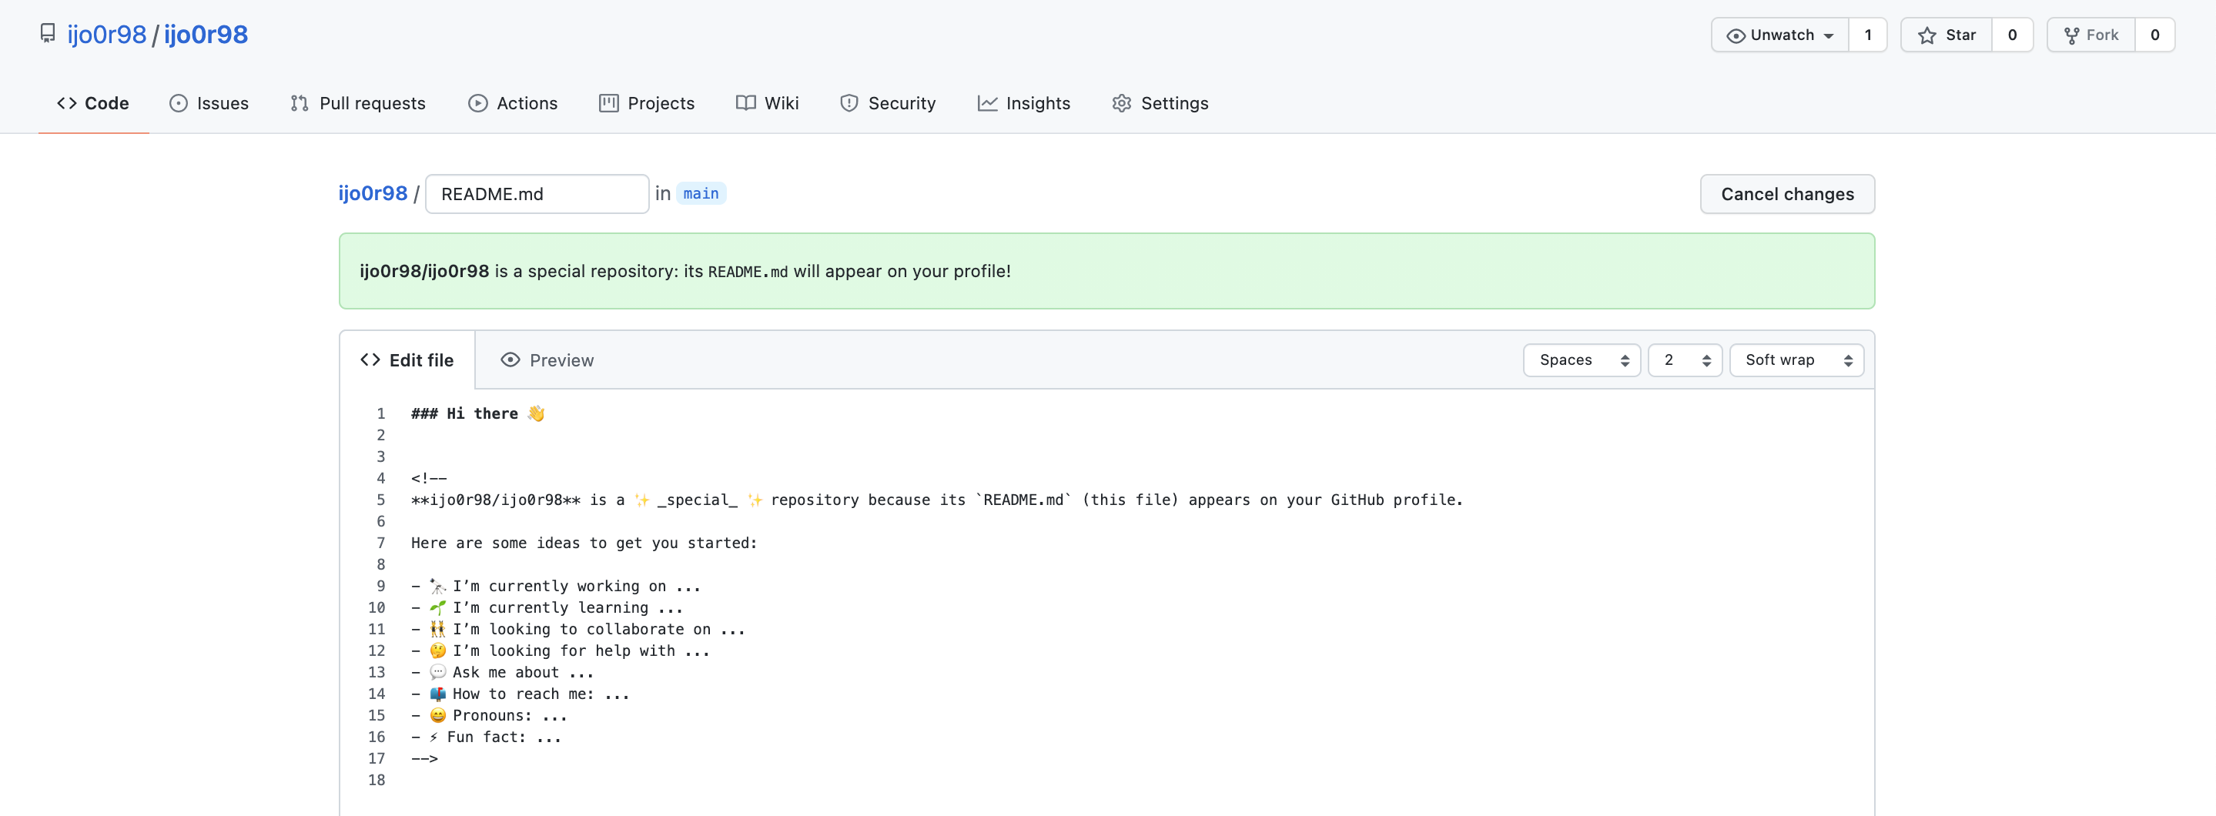The image size is (2216, 816).
Task: Click the Actions play icon
Action: [x=477, y=103]
